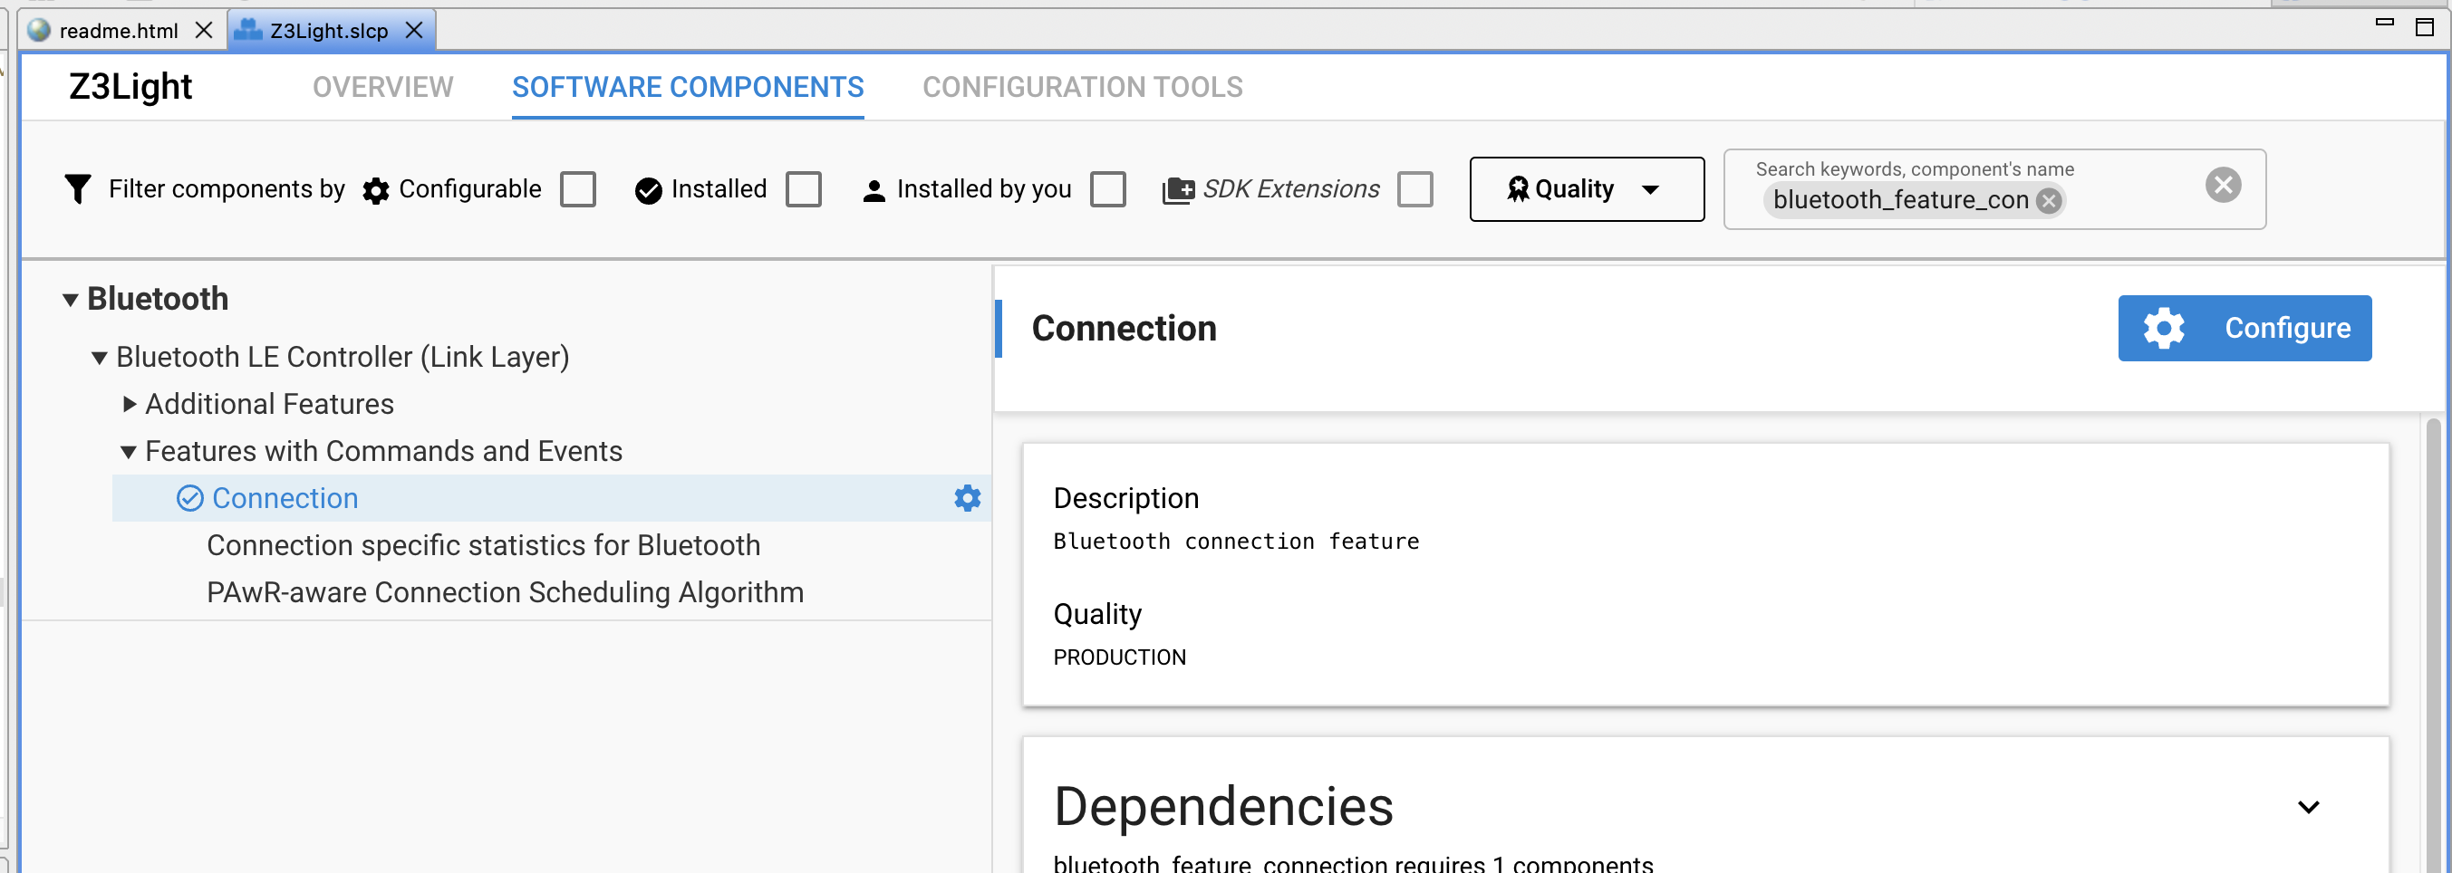Click the Installed checkmark icon in the filter bar
The height and width of the screenshot is (873, 2452).
pyautogui.click(x=648, y=190)
